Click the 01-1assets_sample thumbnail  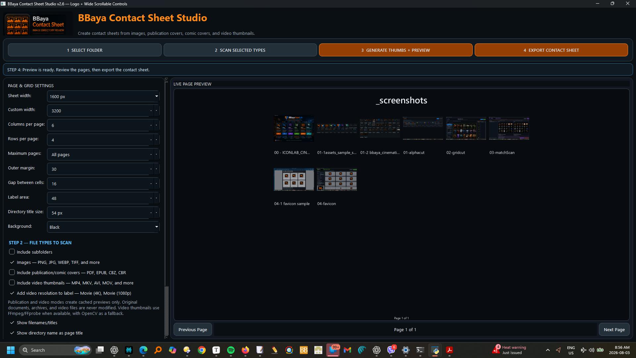(337, 128)
